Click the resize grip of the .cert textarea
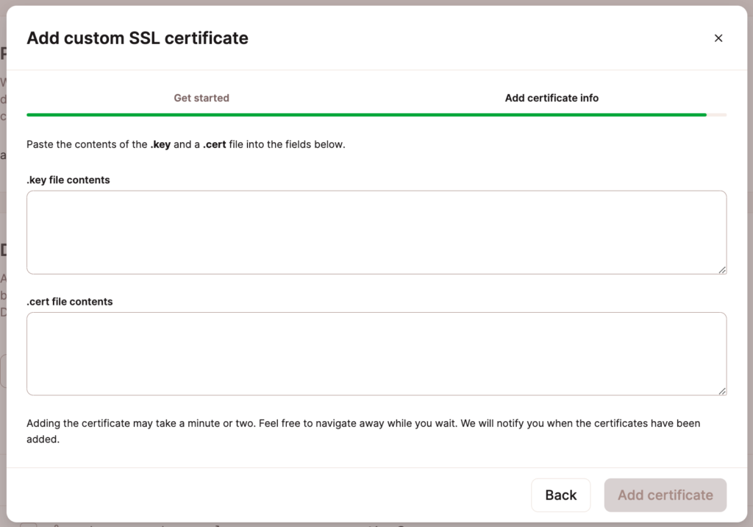 722,391
